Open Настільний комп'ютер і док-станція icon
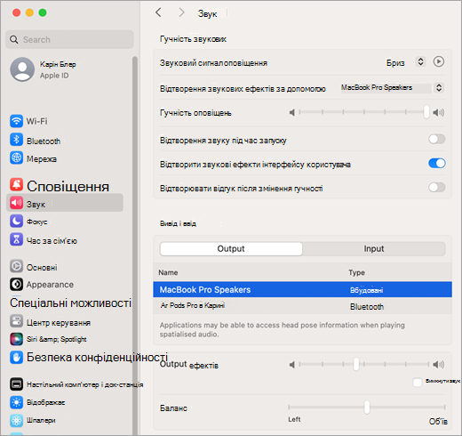The image size is (462, 436). (16, 384)
